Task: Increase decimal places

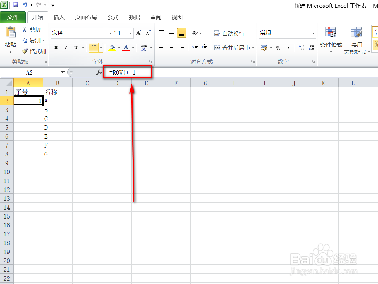Action: tap(301, 48)
